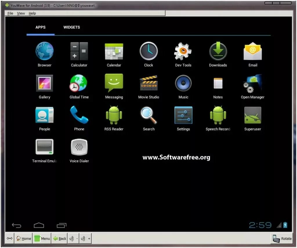Open the Downloads app
297x248 pixels.
click(218, 54)
